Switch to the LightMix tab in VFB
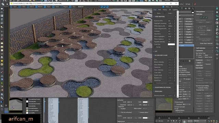This screenshot has height=123, width=219. (175, 10)
